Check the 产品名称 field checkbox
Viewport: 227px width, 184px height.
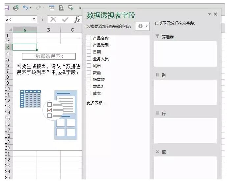tap(89, 38)
